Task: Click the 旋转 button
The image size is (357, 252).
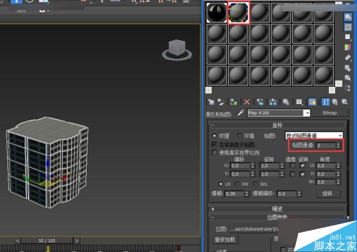Action: [x=328, y=193]
